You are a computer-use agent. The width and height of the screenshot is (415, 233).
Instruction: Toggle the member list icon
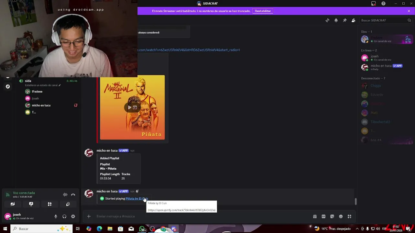coord(354,20)
